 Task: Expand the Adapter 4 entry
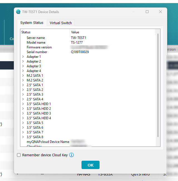tap(23, 71)
